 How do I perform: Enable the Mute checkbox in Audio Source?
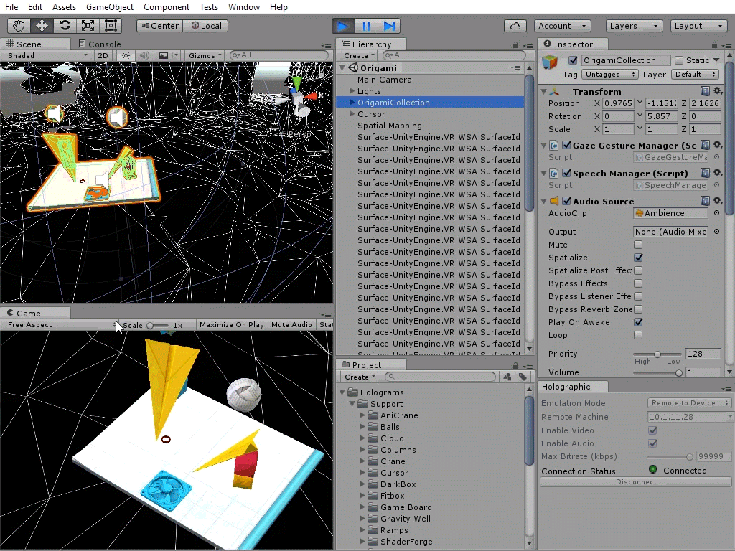click(638, 245)
